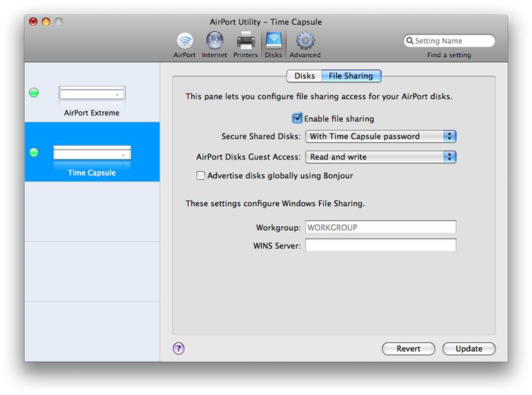Open the AirPort toolbar section
Screen dimensions: 532x395
[x=185, y=45]
